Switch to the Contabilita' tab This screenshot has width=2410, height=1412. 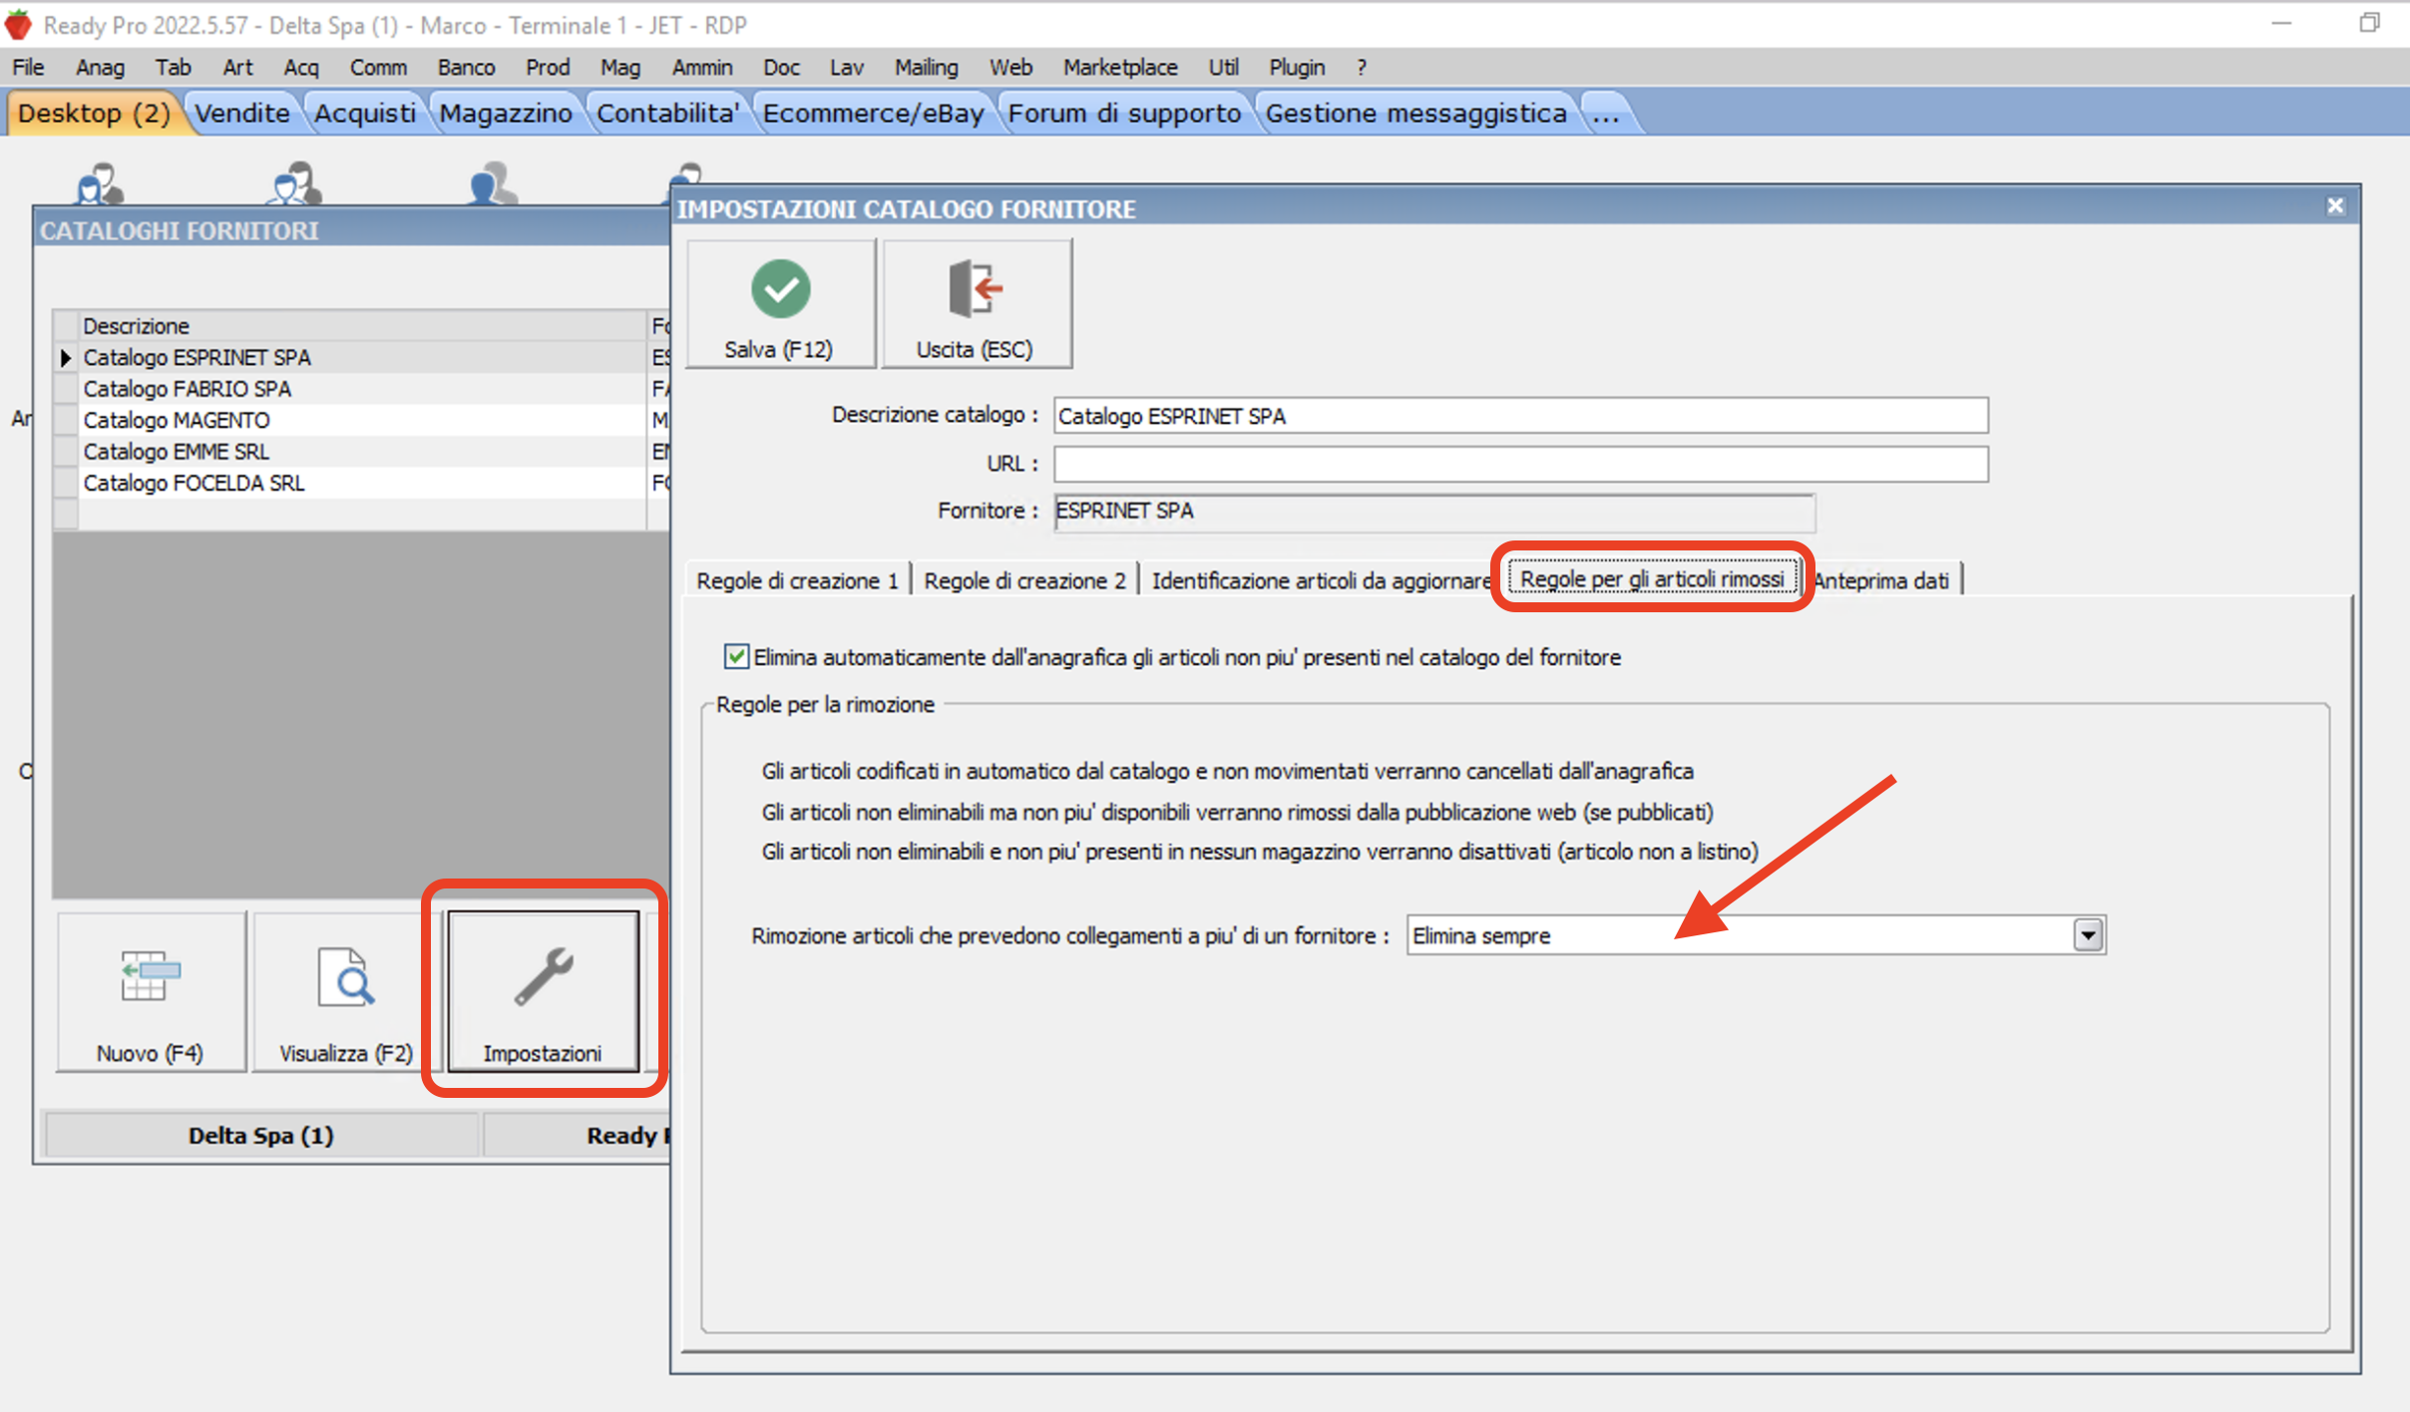point(668,113)
